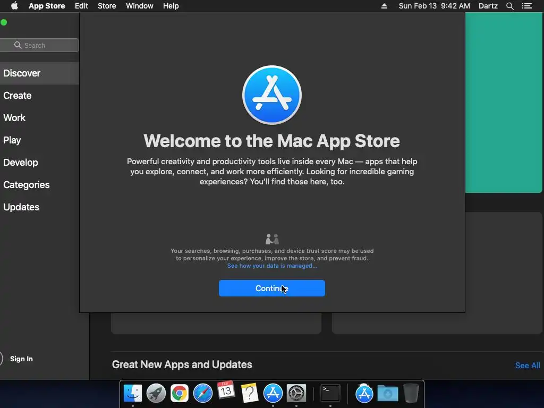Click the teal featured banner
544x408 pixels.
click(x=504, y=103)
